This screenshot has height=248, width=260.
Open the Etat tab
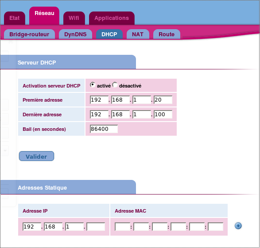pyautogui.click(x=15, y=18)
